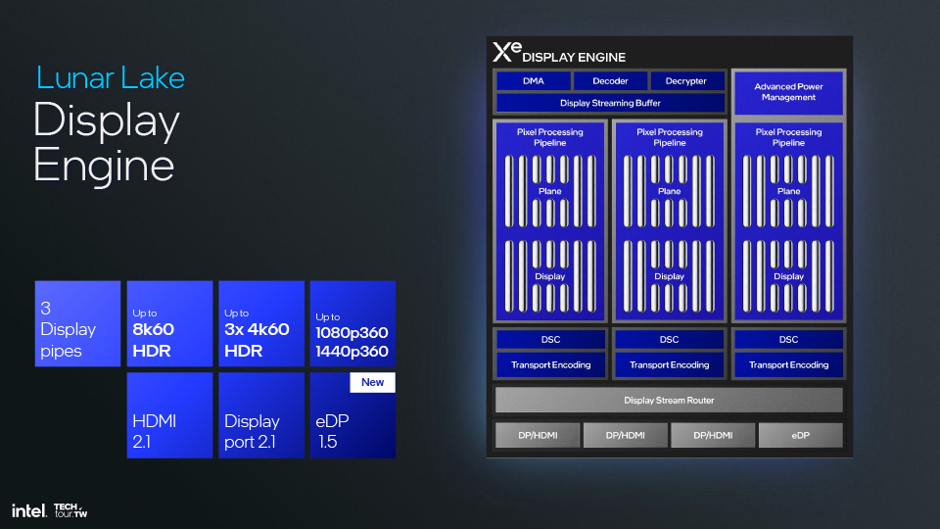940x529 pixels.
Task: Select the white New badge
Action: pos(372,382)
